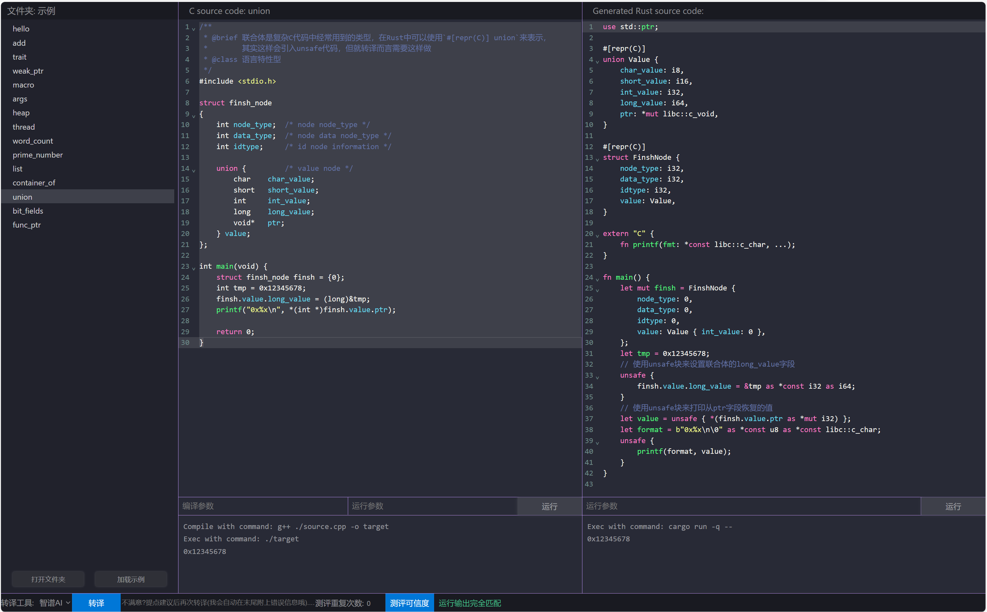Collapse main function fold at C line 23
987x612 pixels.
(194, 268)
